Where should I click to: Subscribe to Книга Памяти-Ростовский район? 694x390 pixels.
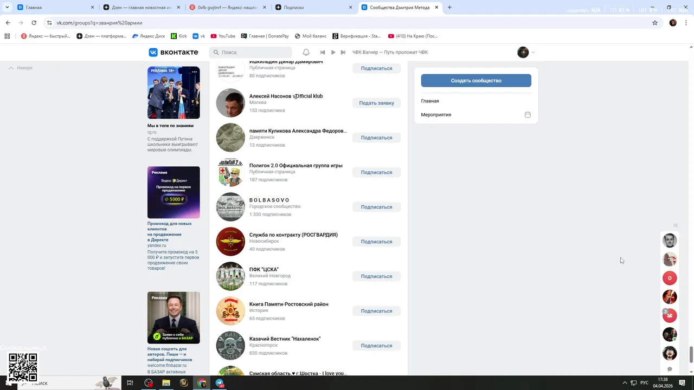pos(376,311)
